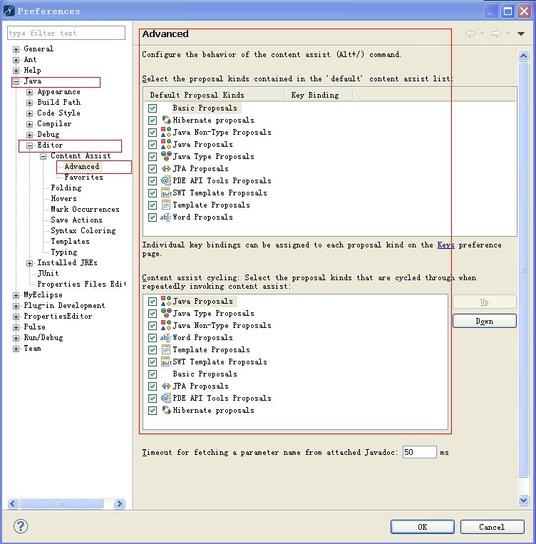Click Java Non-Type Proposals icon in cycling list
Viewport: 536px width, 544px height.
point(166,325)
